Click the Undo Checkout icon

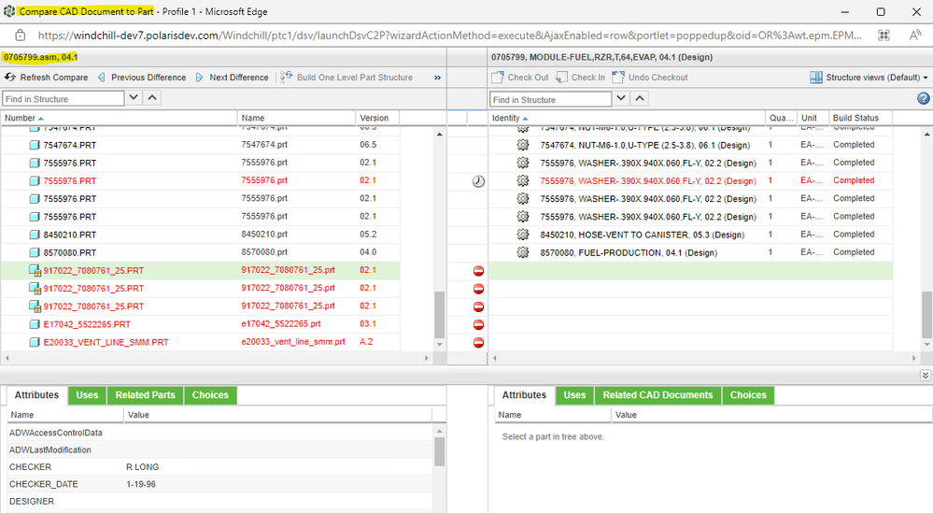pyautogui.click(x=618, y=78)
